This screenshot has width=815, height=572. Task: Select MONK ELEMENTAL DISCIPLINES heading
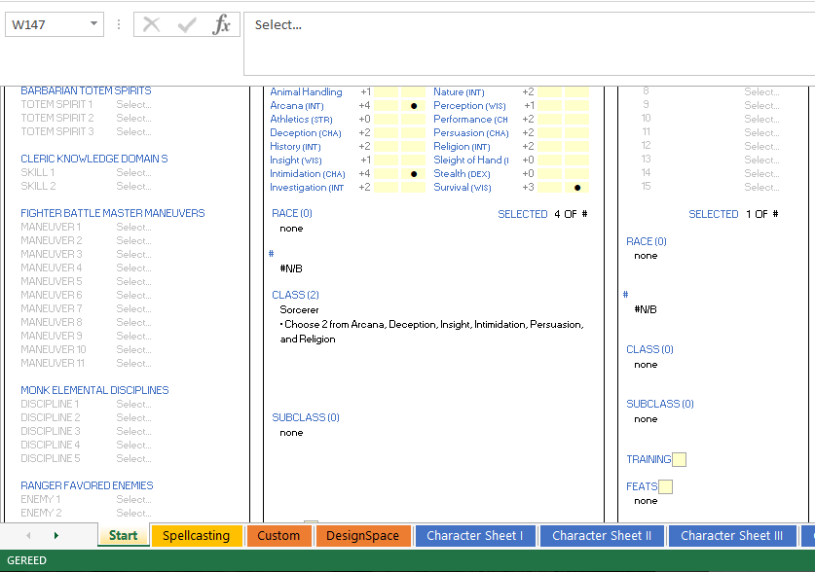[94, 390]
